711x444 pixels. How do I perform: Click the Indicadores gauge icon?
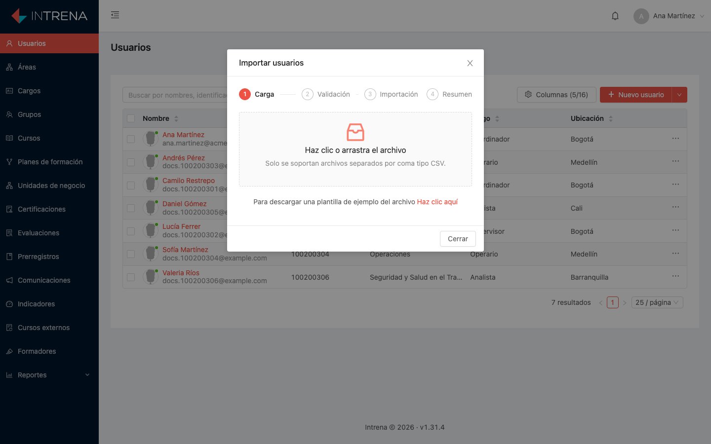pyautogui.click(x=9, y=304)
